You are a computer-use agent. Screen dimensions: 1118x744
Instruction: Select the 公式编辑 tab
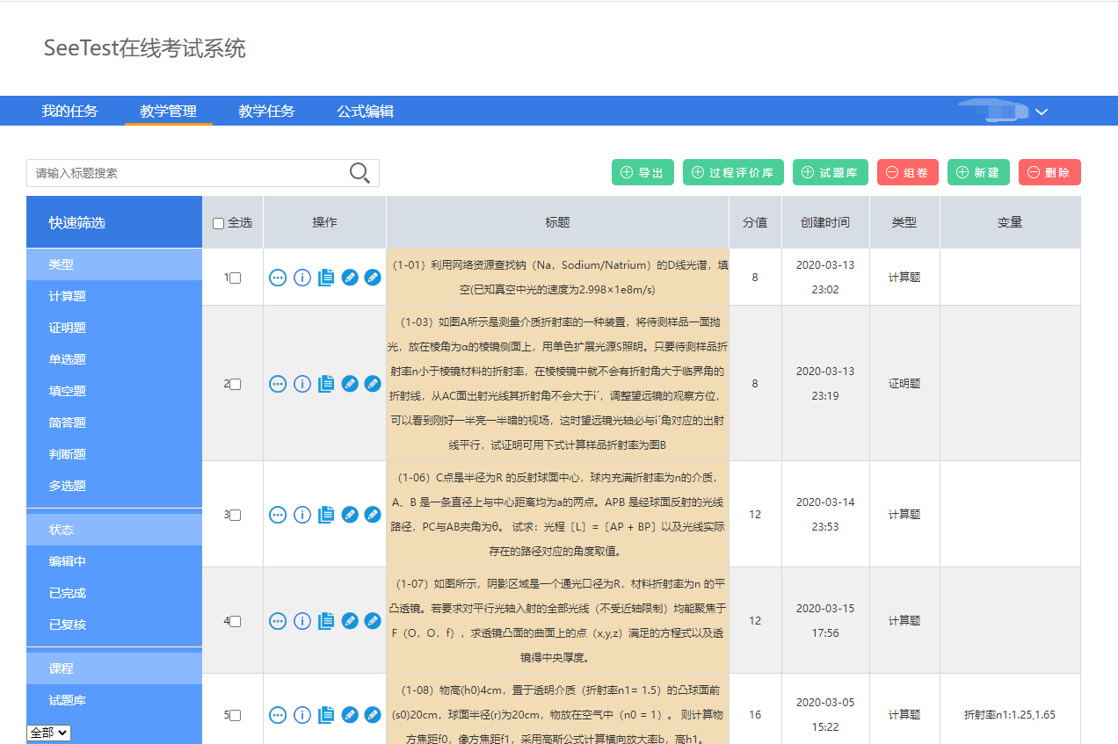coord(366,112)
